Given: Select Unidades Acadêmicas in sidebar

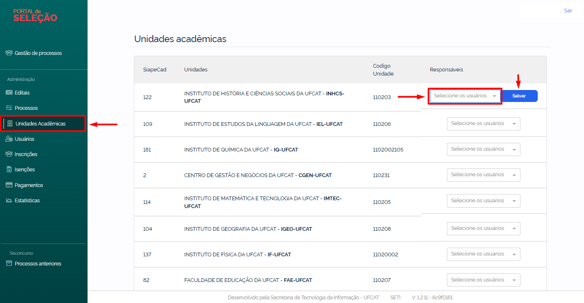Looking at the screenshot, I should pos(40,124).
